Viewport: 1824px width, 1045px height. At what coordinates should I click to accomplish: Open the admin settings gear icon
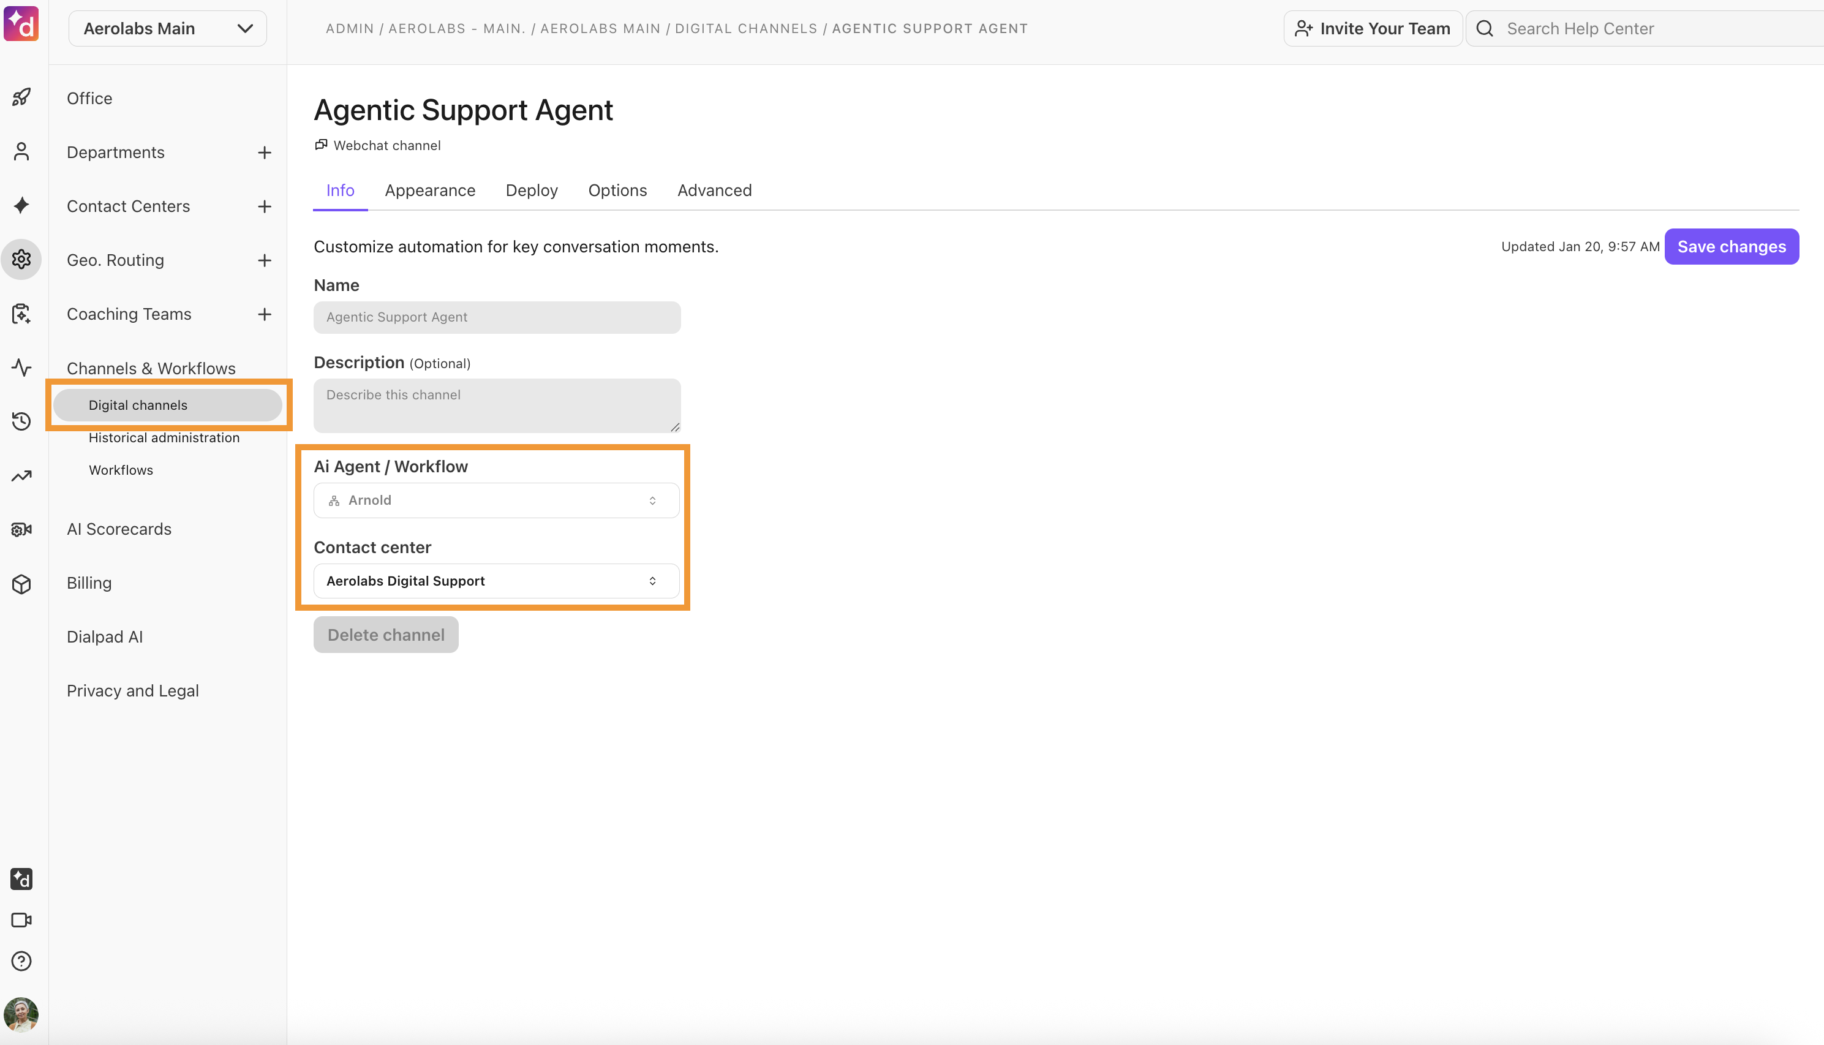[21, 259]
